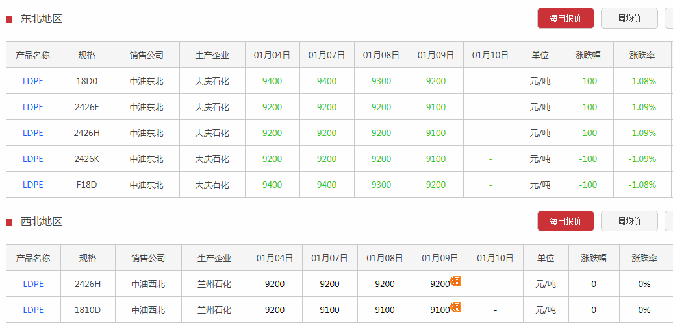Switch to 周均价 tab in 西北地区 section
673x326 pixels.
(x=629, y=221)
